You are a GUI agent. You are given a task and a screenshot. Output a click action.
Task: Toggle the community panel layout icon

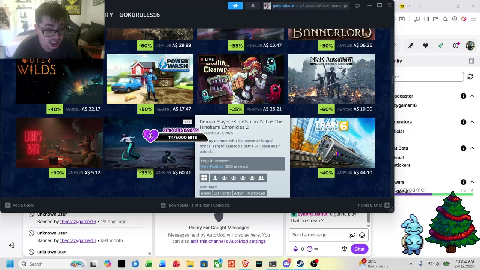click(471, 61)
